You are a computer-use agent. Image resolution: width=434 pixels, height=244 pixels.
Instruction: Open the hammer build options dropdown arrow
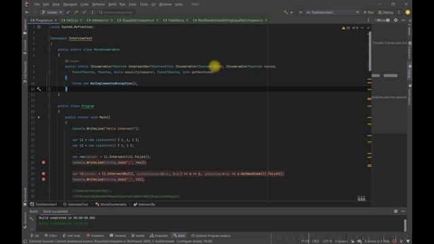click(x=292, y=12)
